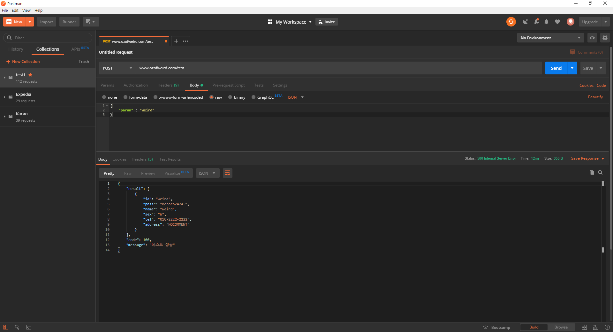Search within the response body
This screenshot has width=613, height=332.
click(600, 172)
